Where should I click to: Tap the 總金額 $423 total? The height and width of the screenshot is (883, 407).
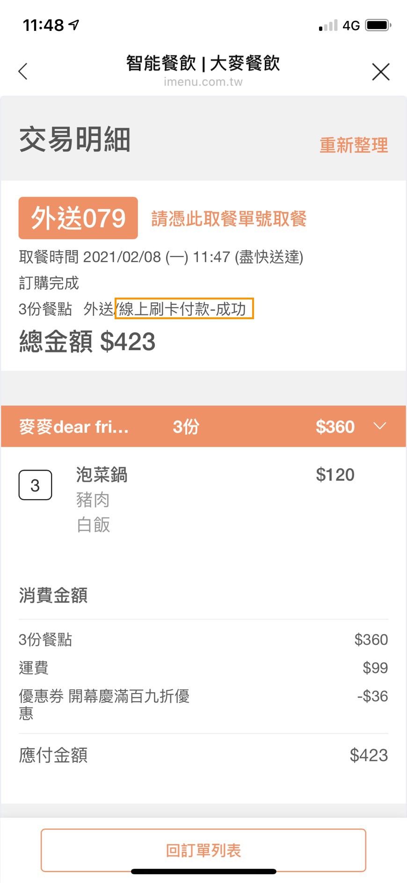click(x=87, y=341)
